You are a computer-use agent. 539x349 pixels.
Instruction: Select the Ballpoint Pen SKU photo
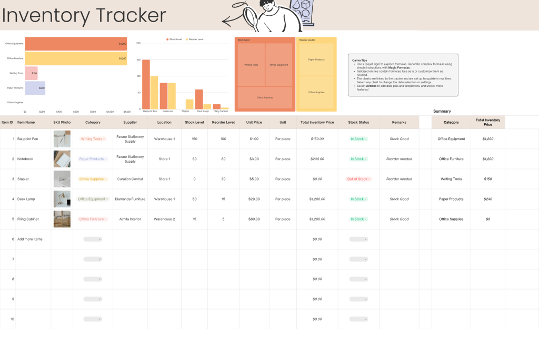pos(62,139)
